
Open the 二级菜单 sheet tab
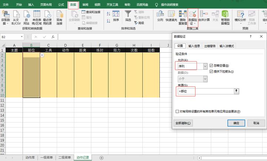pos(65,157)
